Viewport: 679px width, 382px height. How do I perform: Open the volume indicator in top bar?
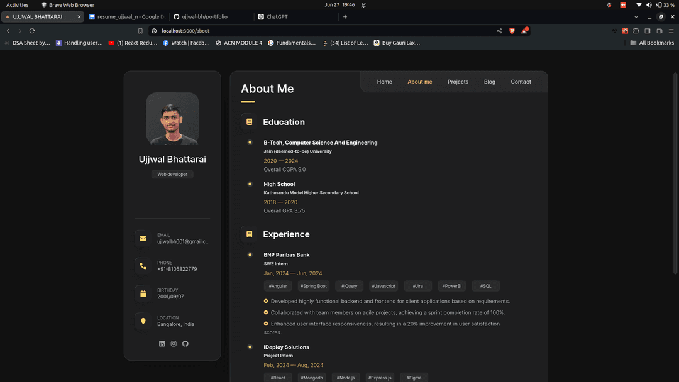(x=649, y=5)
